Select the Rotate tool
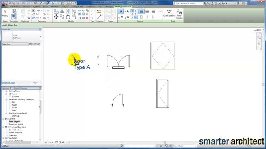The image size is (266, 149). (x=68, y=17)
